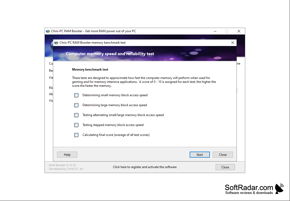Click the benchmark description paragraph text
The width and height of the screenshot is (290, 201).
point(144,82)
